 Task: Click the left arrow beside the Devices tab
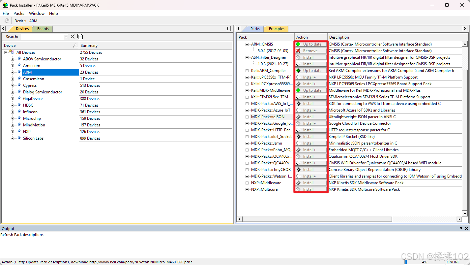4,29
